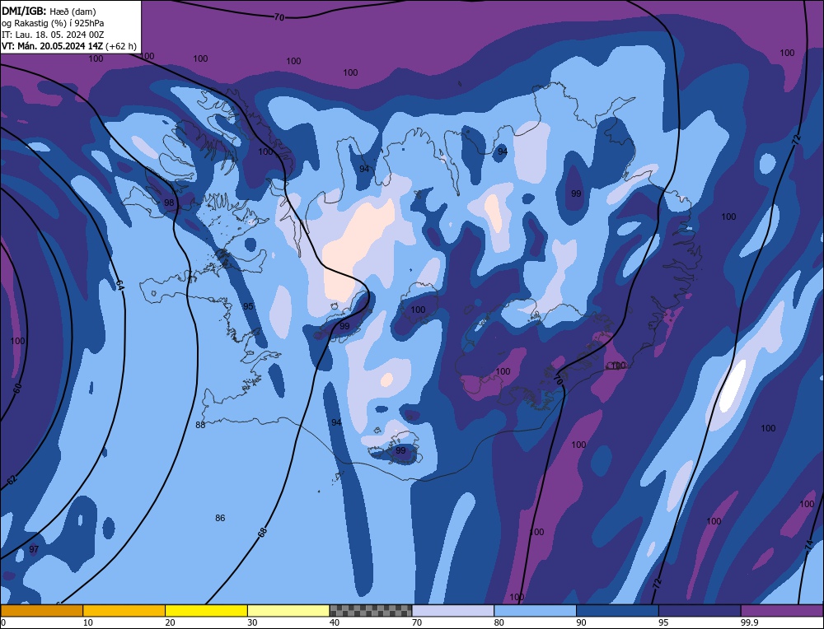Click the '(+62 h)' forecast offset text
This screenshot has width=824, height=629.
tap(121, 46)
